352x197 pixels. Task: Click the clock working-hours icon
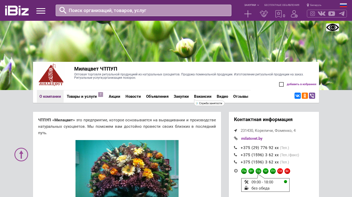[x=236, y=171]
